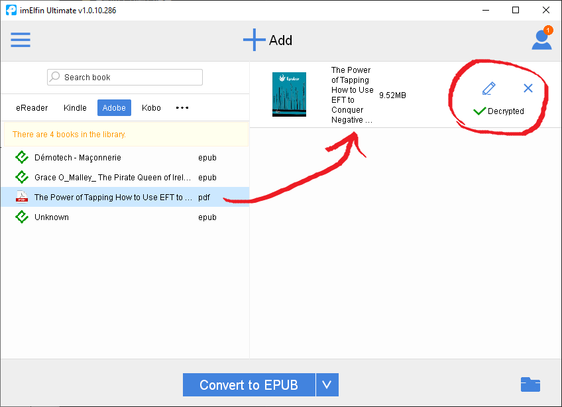Select Grace O_Malley_ The Pirate Queen row
The height and width of the screenshot is (407, 562).
[x=125, y=177]
